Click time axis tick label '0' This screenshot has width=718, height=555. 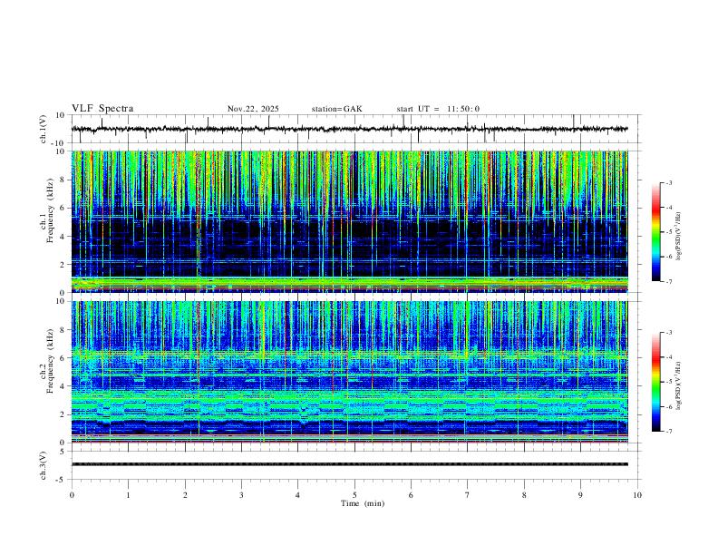(x=72, y=495)
